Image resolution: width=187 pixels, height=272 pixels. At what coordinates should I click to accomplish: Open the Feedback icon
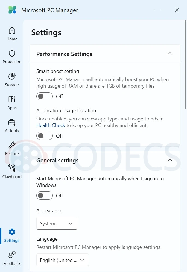click(12, 255)
